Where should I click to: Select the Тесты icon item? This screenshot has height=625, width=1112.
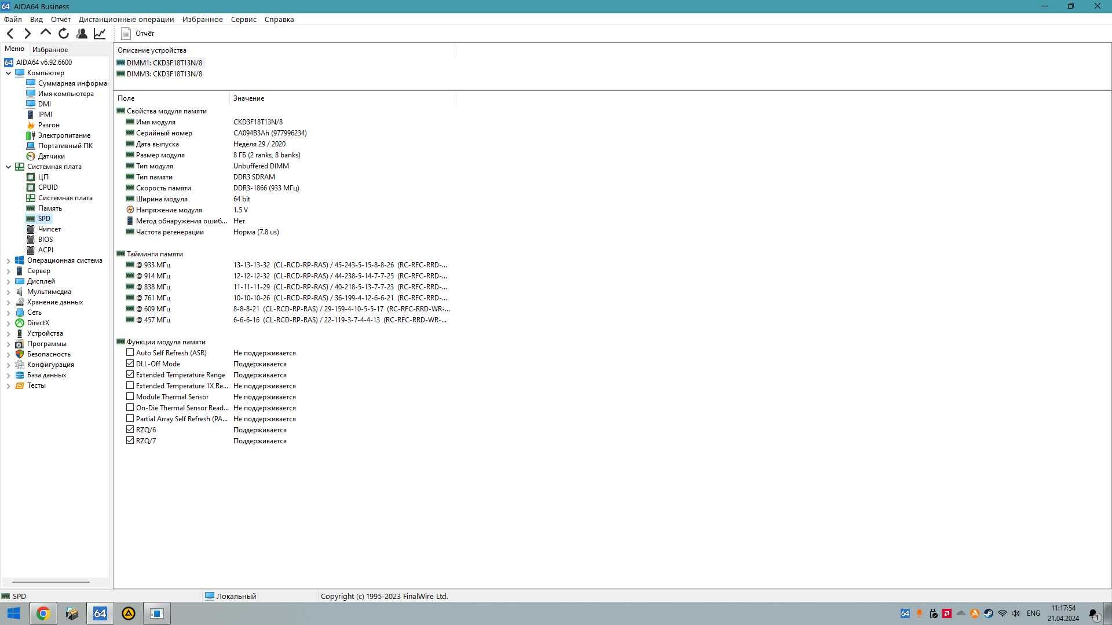[20, 385]
